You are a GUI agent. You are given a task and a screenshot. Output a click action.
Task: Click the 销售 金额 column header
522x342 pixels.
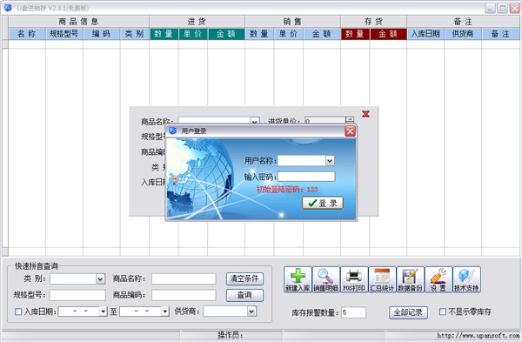322,34
